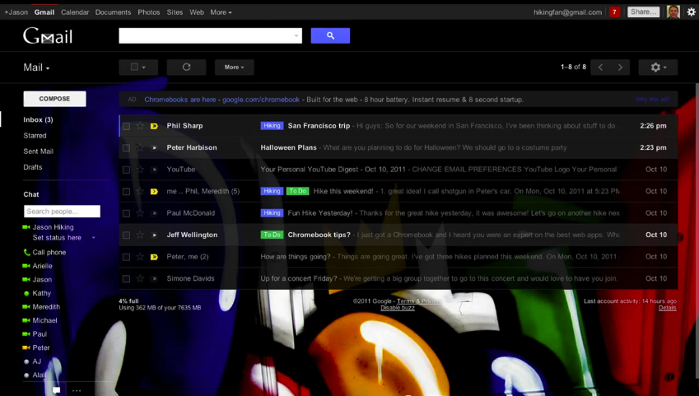Open the settings gear dropdown
Image resolution: width=699 pixels, height=396 pixels.
pyautogui.click(x=658, y=68)
